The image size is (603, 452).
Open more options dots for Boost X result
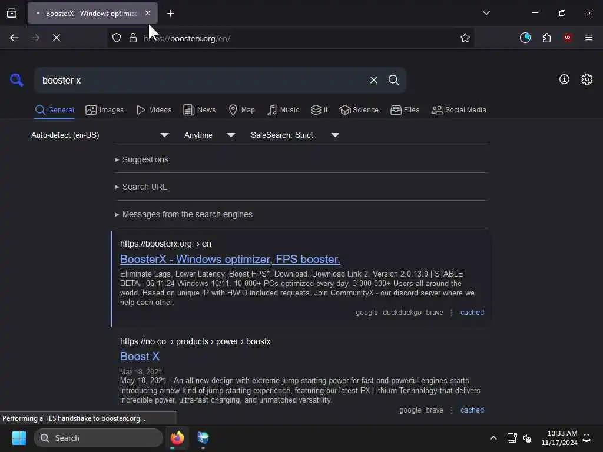point(452,410)
